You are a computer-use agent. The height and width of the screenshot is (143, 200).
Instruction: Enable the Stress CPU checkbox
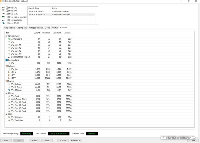(7, 8)
